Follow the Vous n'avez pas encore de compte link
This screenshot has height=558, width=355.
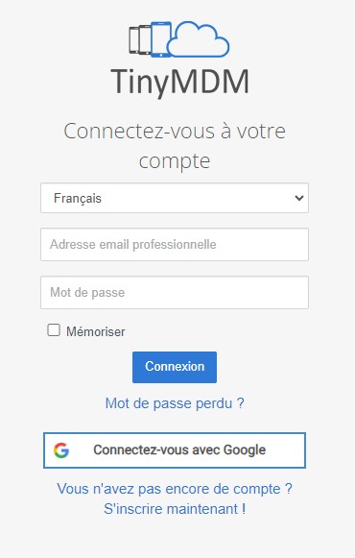[x=175, y=489]
